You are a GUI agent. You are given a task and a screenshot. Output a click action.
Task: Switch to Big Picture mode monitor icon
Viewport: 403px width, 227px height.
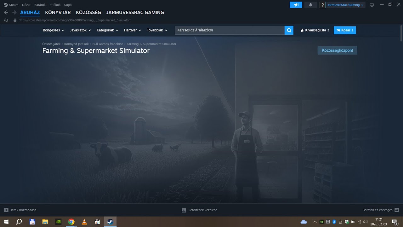click(372, 5)
